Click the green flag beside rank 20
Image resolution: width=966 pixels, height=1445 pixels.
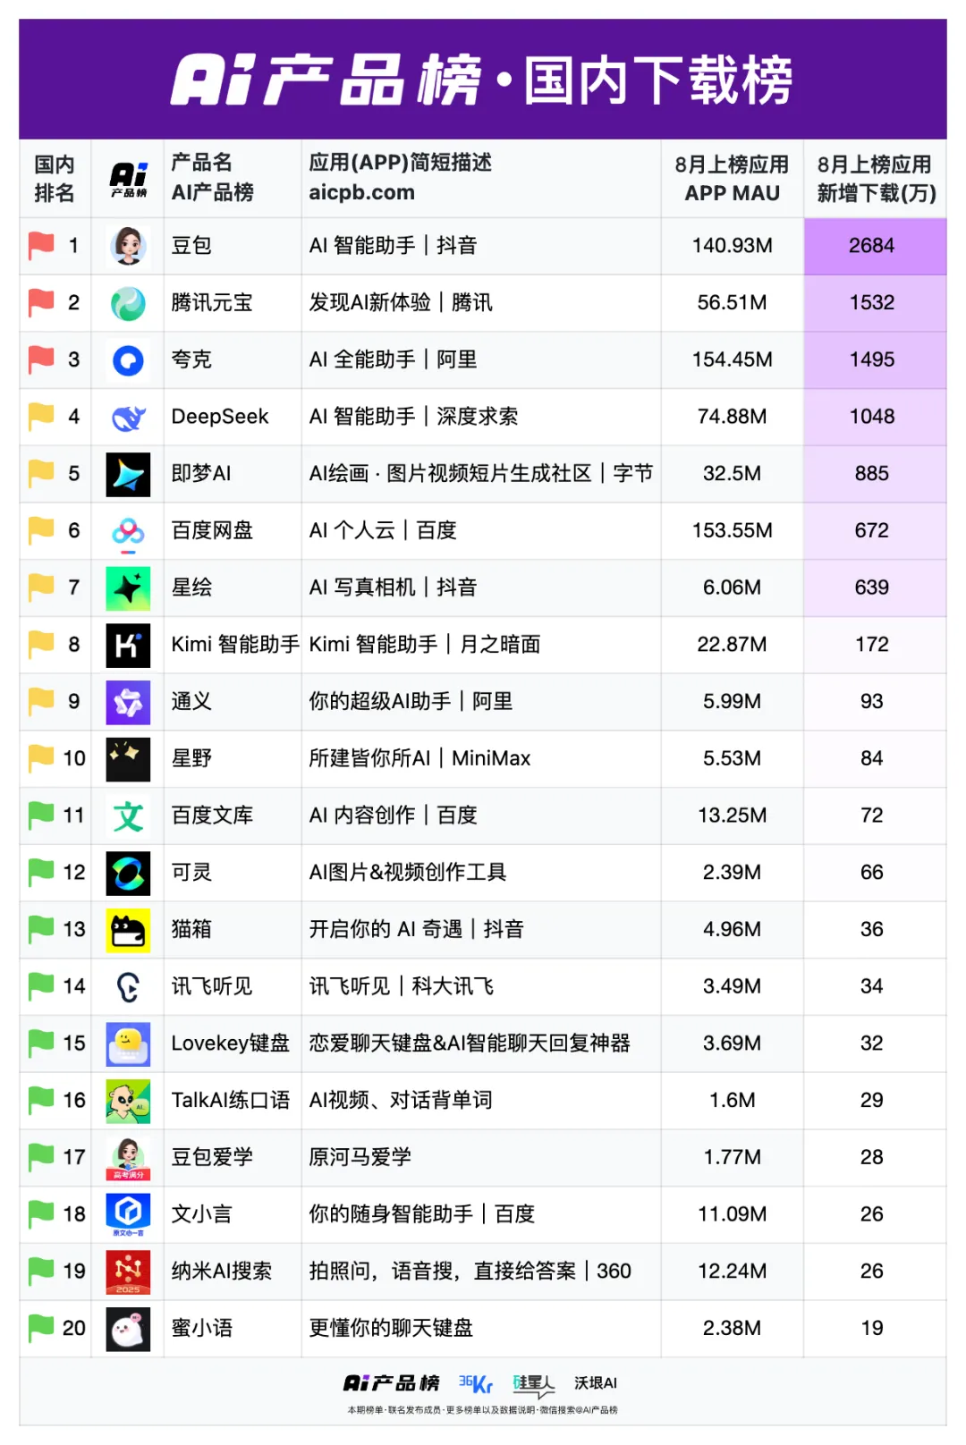(x=41, y=1328)
